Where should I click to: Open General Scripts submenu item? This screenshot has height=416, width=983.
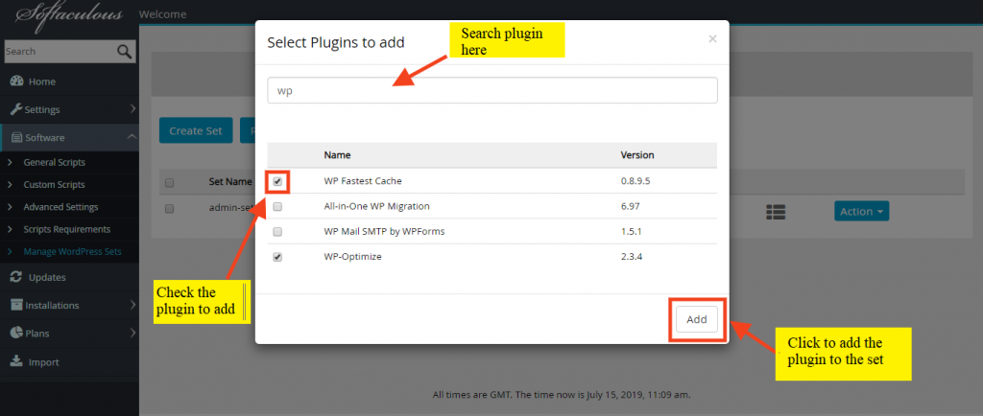pos(55,163)
